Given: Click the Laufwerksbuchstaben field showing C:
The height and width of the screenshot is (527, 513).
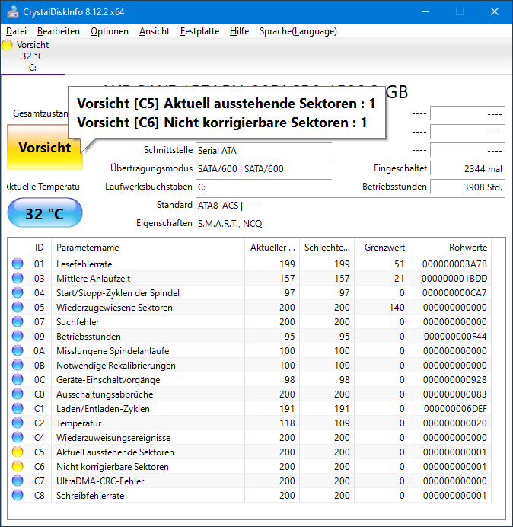Looking at the screenshot, I should click(263, 187).
